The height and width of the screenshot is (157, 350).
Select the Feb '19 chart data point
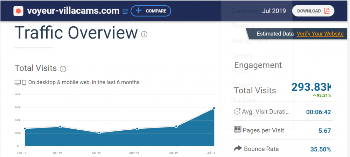point(25,129)
